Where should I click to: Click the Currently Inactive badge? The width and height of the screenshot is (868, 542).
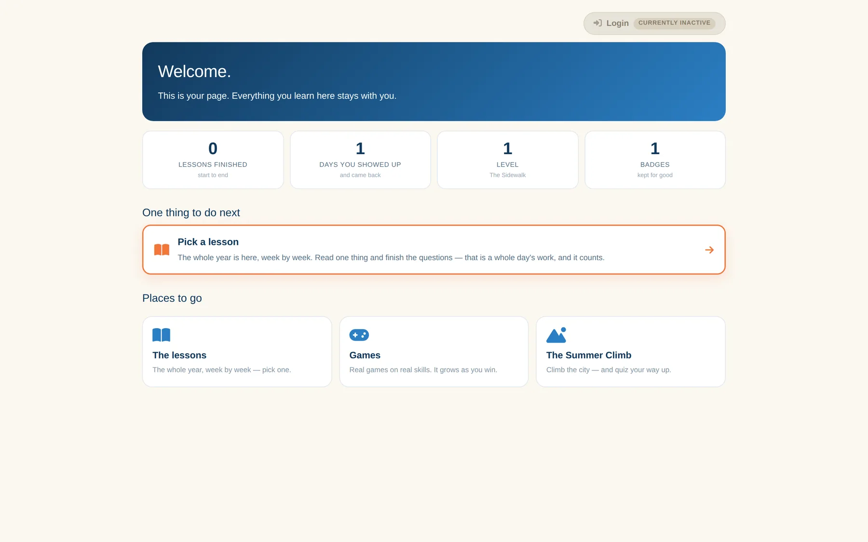point(674,23)
